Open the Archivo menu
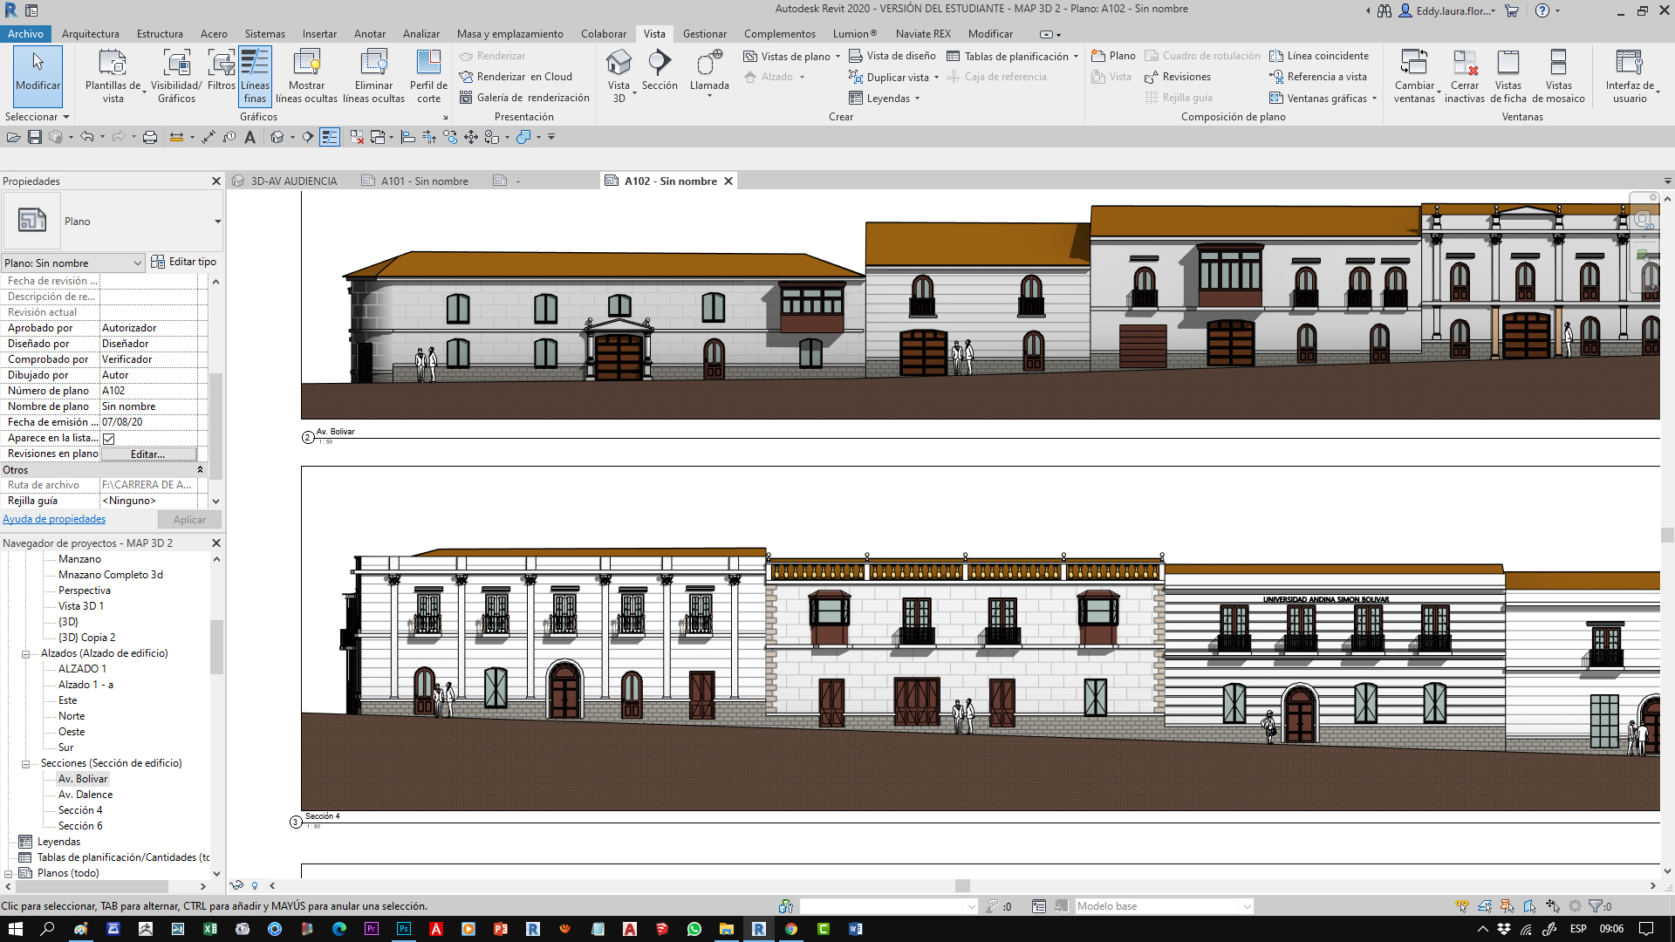The image size is (1675, 942). [25, 34]
